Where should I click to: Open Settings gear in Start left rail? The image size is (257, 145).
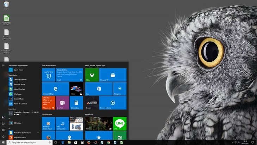[3, 130]
